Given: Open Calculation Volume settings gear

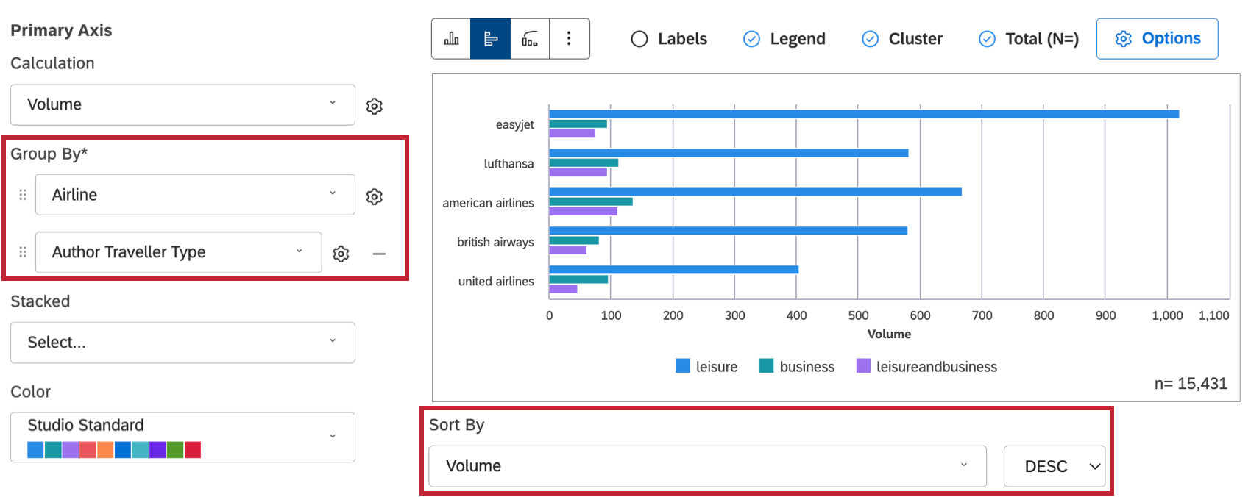Looking at the screenshot, I should point(375,106).
